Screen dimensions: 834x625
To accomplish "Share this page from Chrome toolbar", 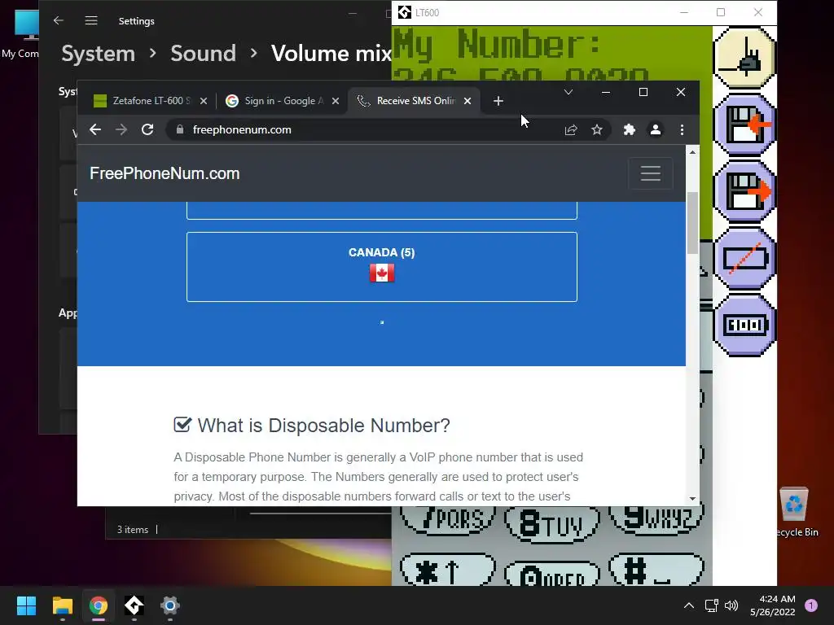I will [571, 129].
